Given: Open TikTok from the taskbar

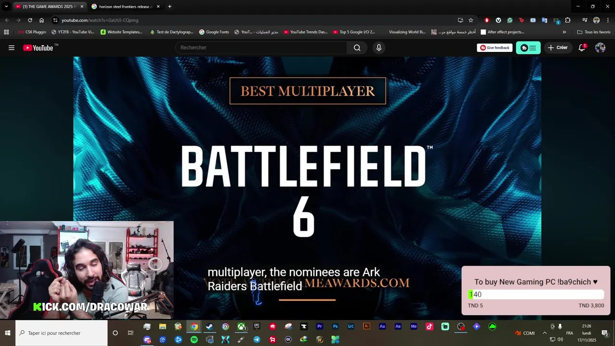Looking at the screenshot, I should [x=430, y=326].
